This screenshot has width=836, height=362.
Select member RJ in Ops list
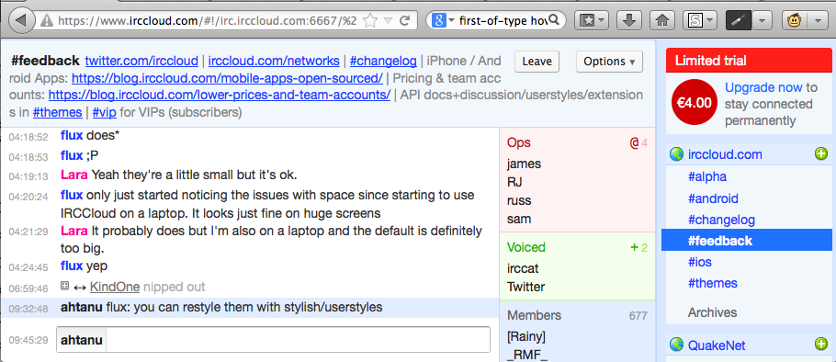[514, 182]
